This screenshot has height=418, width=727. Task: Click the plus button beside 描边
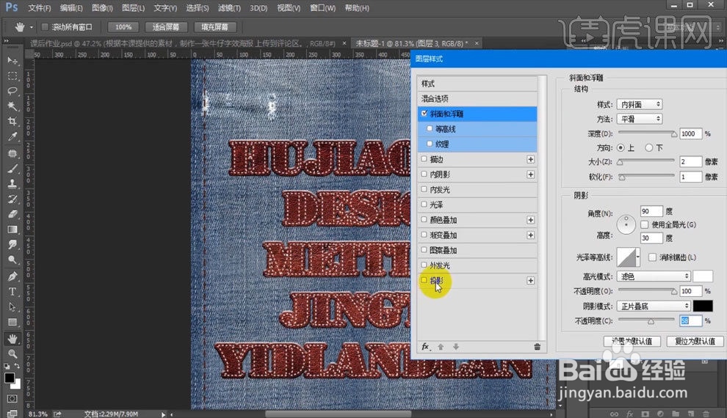click(x=530, y=159)
